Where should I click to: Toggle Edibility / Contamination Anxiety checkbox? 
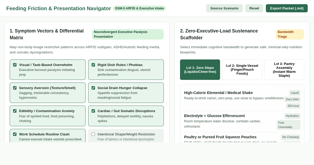point(15,111)
